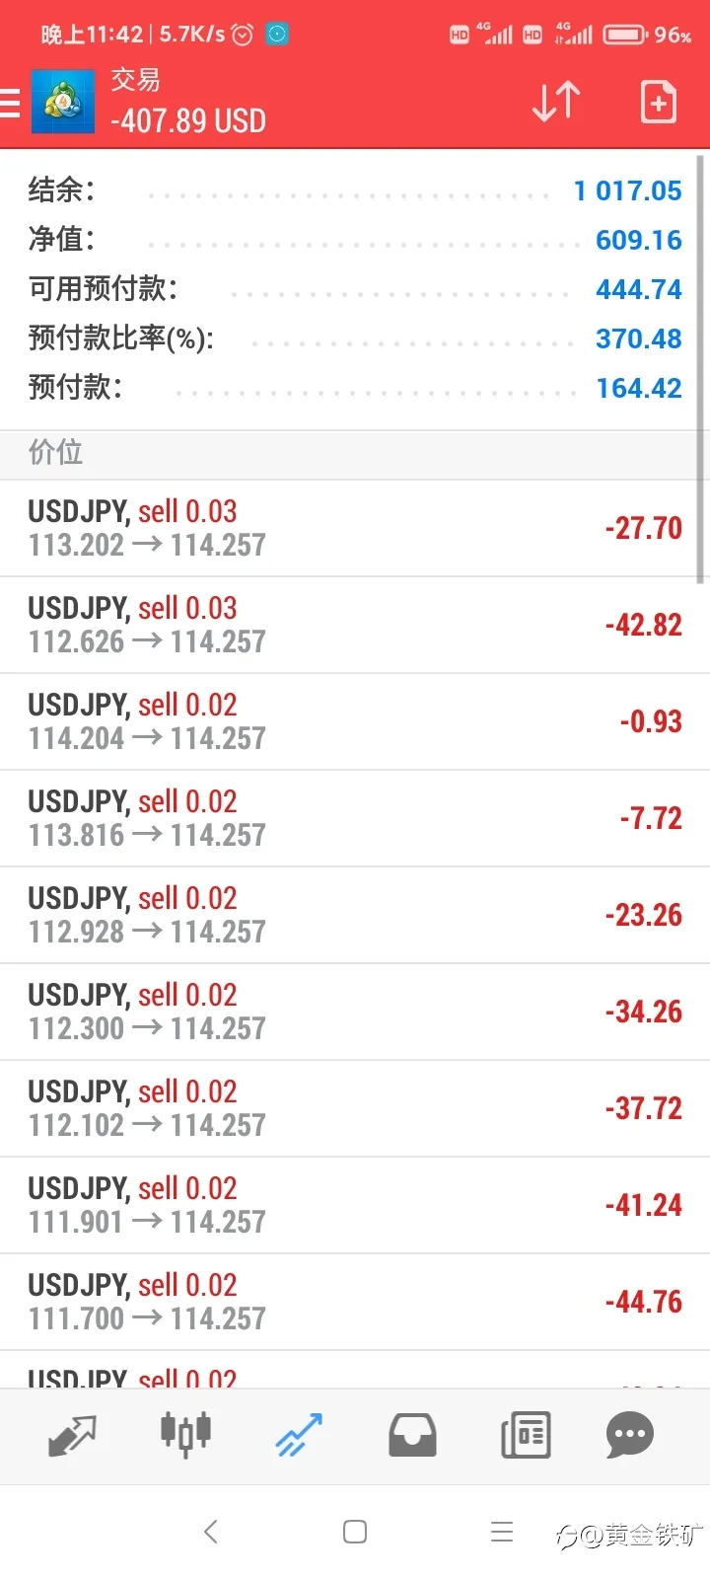Select the USDJPY position with -44.76 loss
Image resolution: width=710 pixels, height=1579 pixels.
(355, 1302)
